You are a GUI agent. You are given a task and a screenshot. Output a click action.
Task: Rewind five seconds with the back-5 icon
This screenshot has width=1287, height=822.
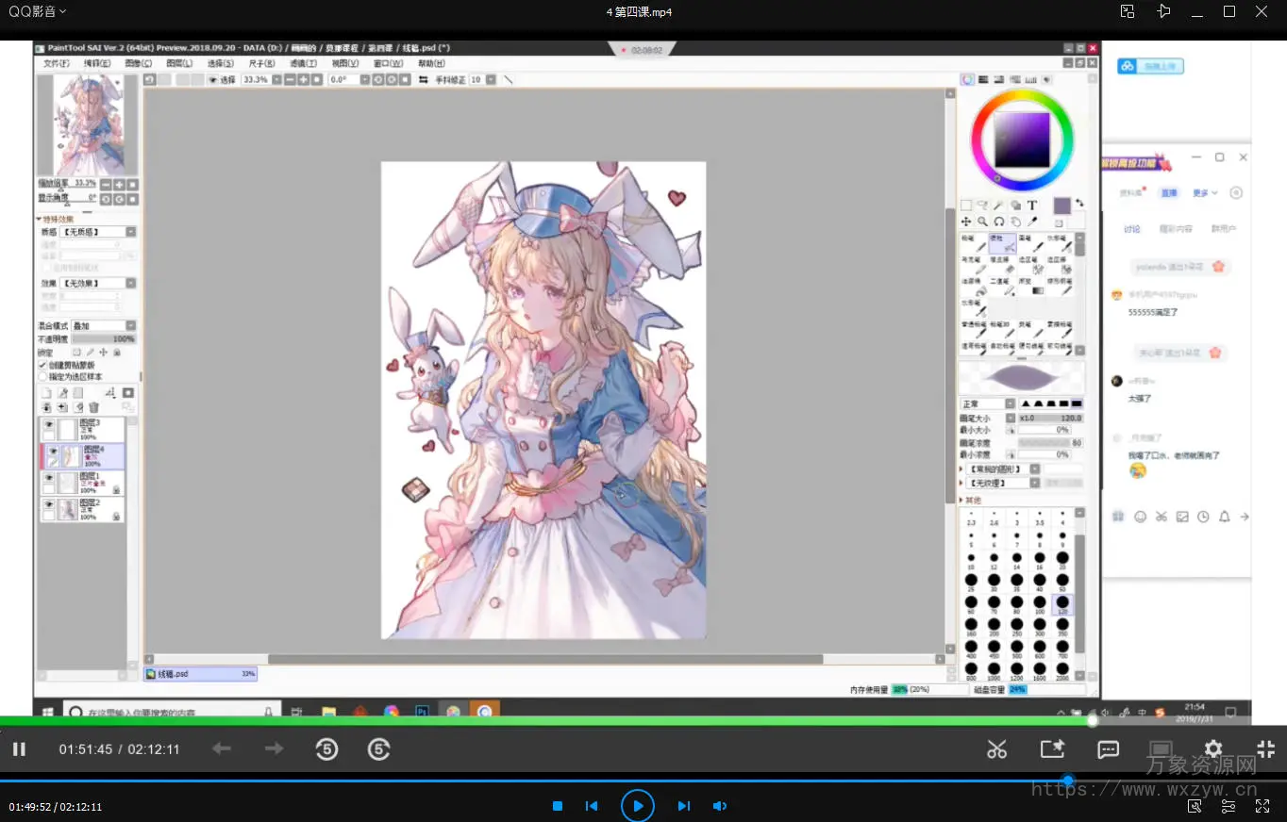click(326, 749)
